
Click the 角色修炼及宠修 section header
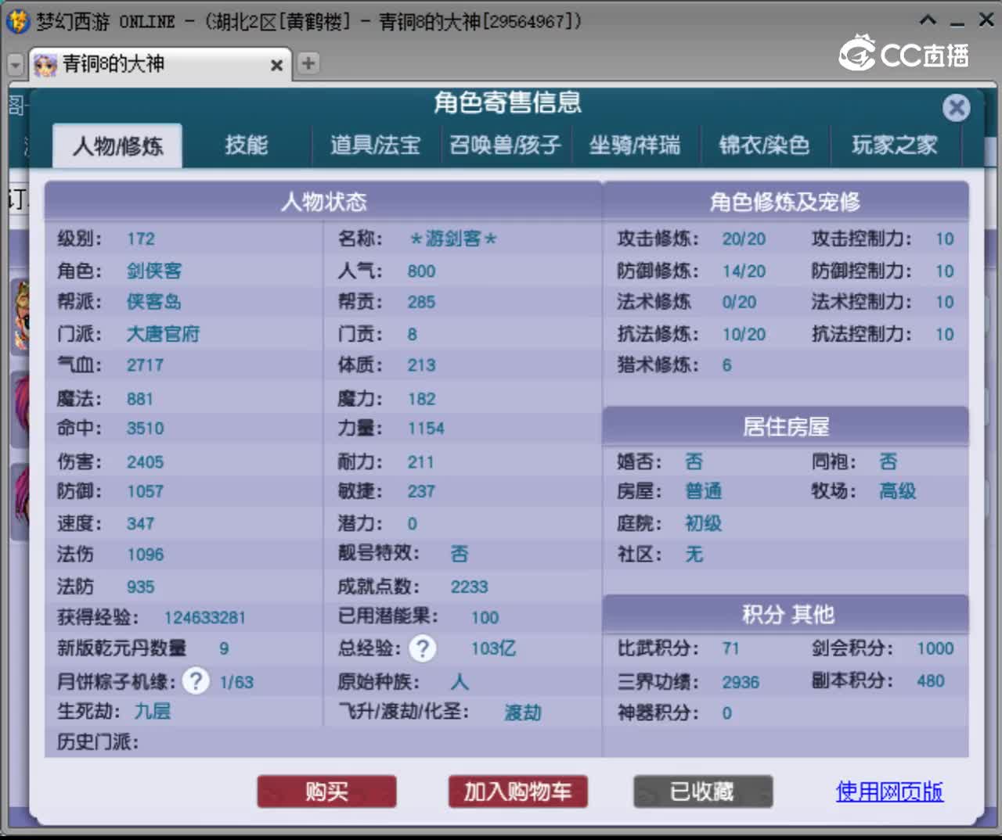click(x=785, y=202)
